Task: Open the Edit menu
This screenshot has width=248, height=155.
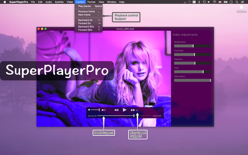Action: coord(40,2)
